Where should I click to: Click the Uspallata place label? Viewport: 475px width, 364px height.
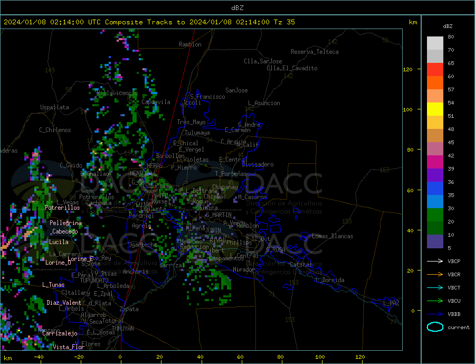tap(54, 107)
